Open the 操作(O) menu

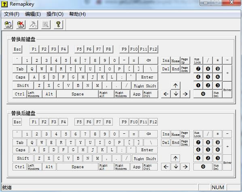coord(55,14)
